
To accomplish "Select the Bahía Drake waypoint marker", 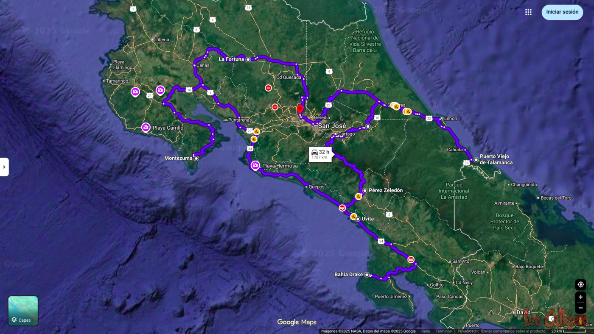I will point(367,274).
